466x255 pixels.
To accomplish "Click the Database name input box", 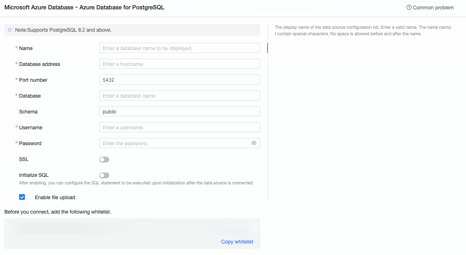I will [x=179, y=96].
